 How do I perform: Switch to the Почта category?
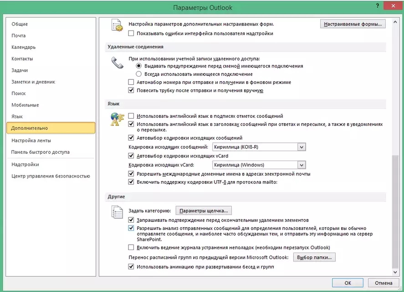tap(51, 36)
